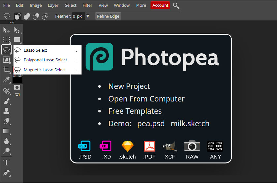Viewport: 277px width, 184px height.
Task: Click the red Account button
Action: (160, 5)
